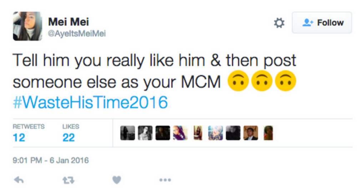Open the gear settings dropdown
Screen dimensions: 357x196
279,23
